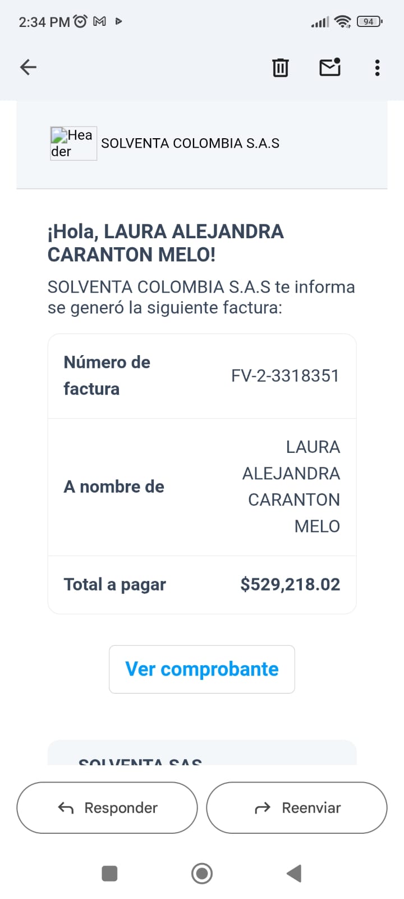The image size is (404, 899).
Task: Mark the email as unread
Action: 330,67
